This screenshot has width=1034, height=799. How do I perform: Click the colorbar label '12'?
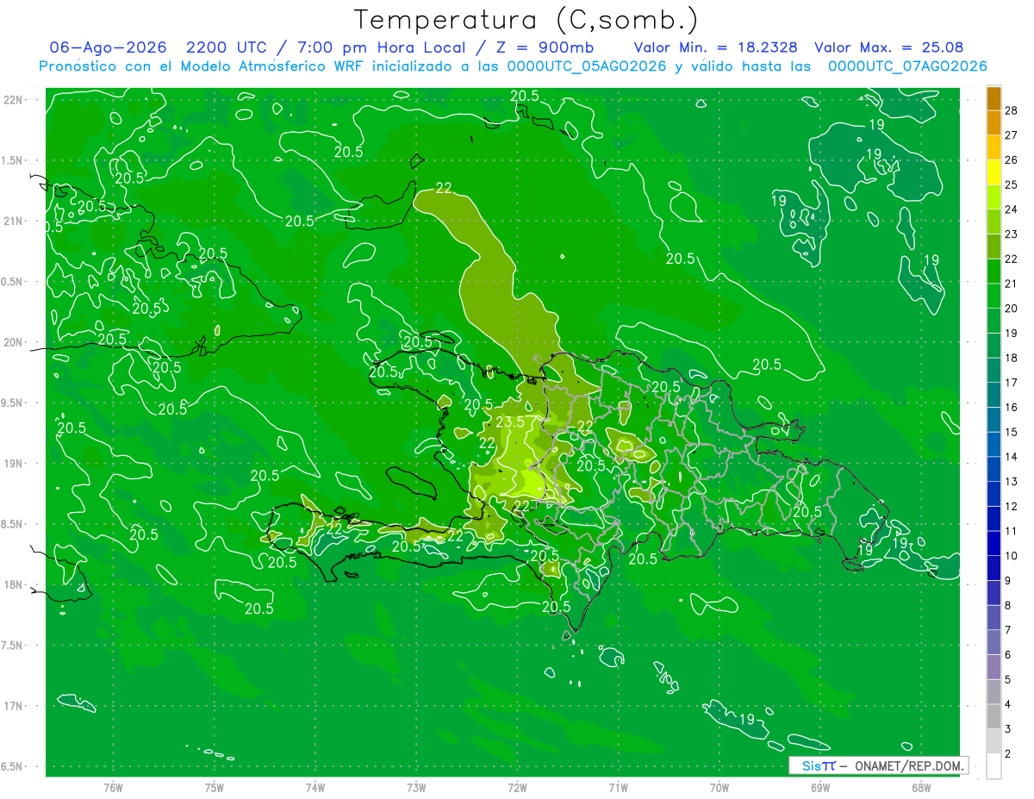pos(1012,507)
